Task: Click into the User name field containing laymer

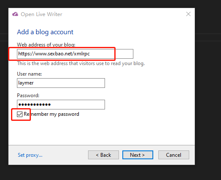Action: [x=61, y=83]
